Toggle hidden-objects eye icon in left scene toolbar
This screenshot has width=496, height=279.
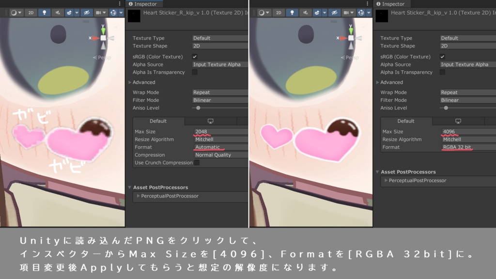point(86,13)
